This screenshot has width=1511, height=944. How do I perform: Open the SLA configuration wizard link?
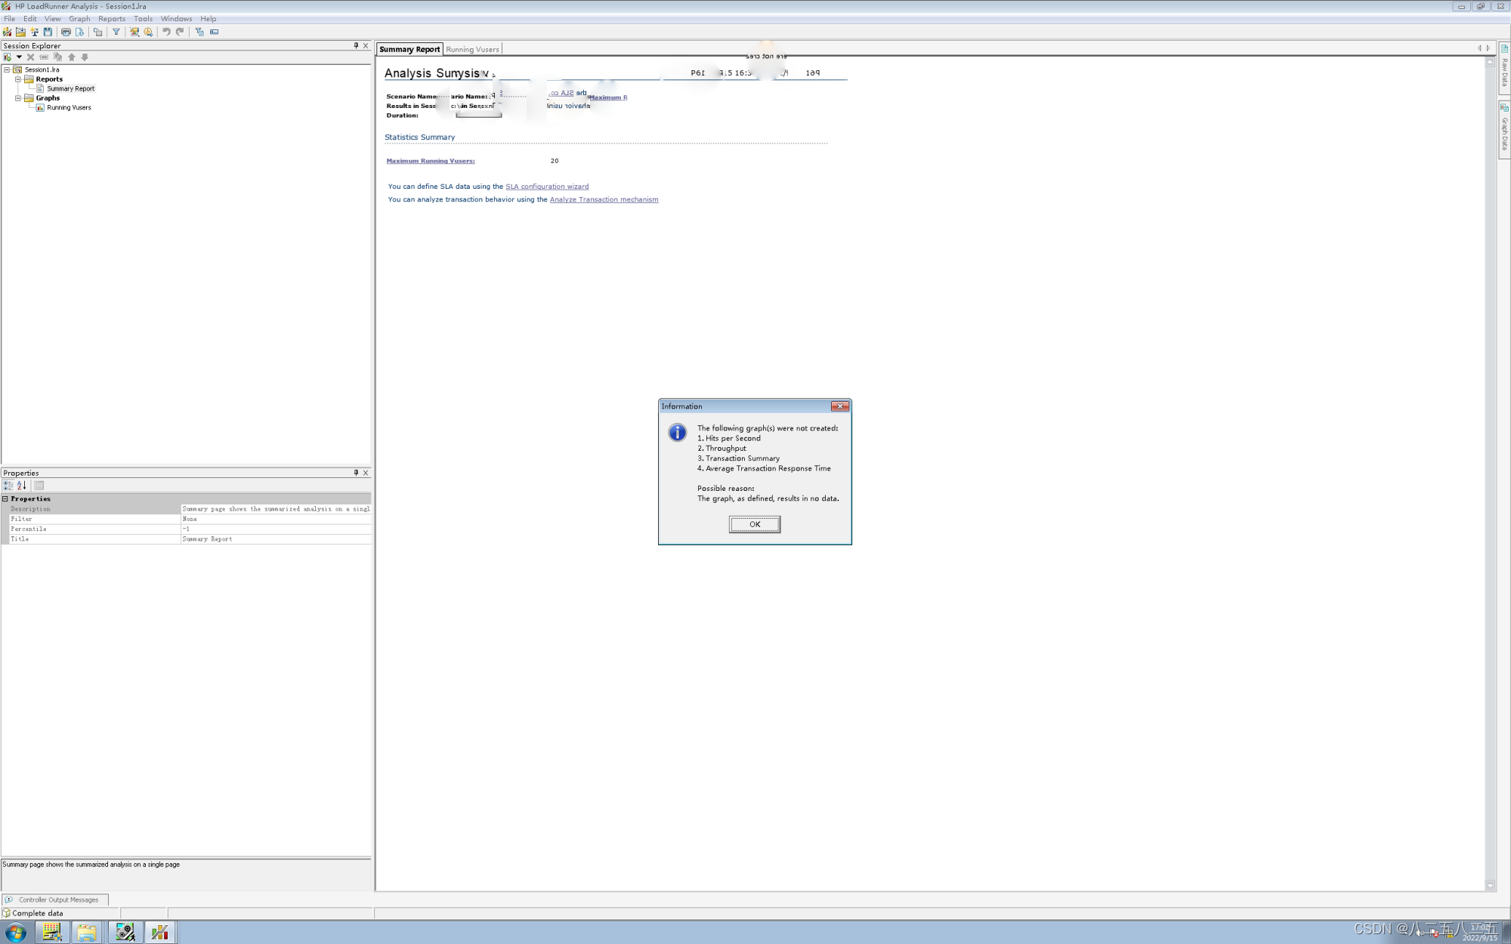click(x=547, y=187)
